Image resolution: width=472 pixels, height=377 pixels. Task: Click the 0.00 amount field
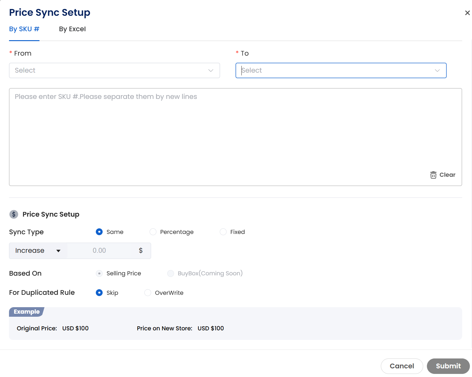(x=99, y=251)
